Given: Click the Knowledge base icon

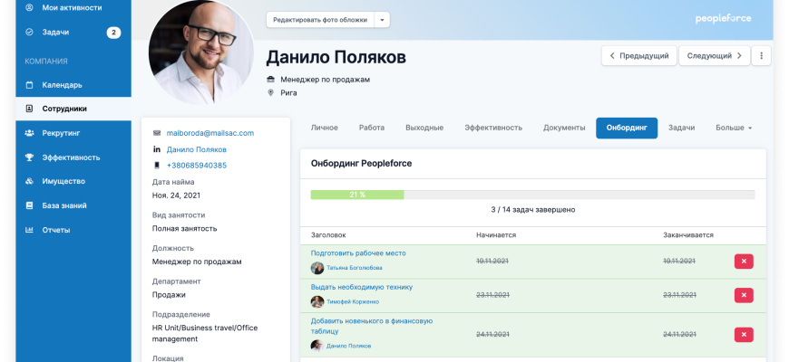Looking at the screenshot, I should 29,205.
